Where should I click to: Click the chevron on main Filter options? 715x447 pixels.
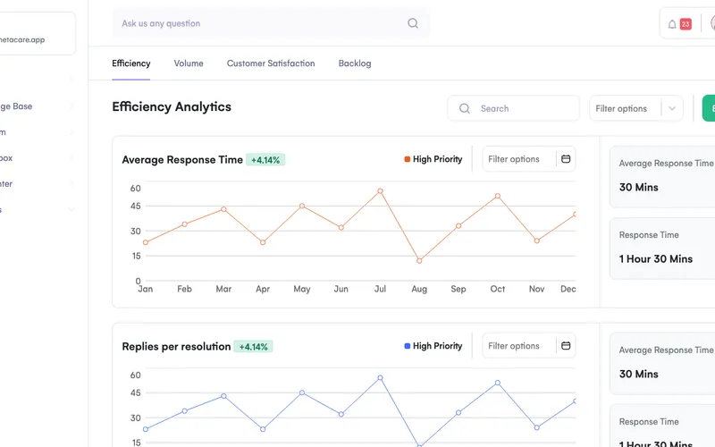(x=672, y=108)
